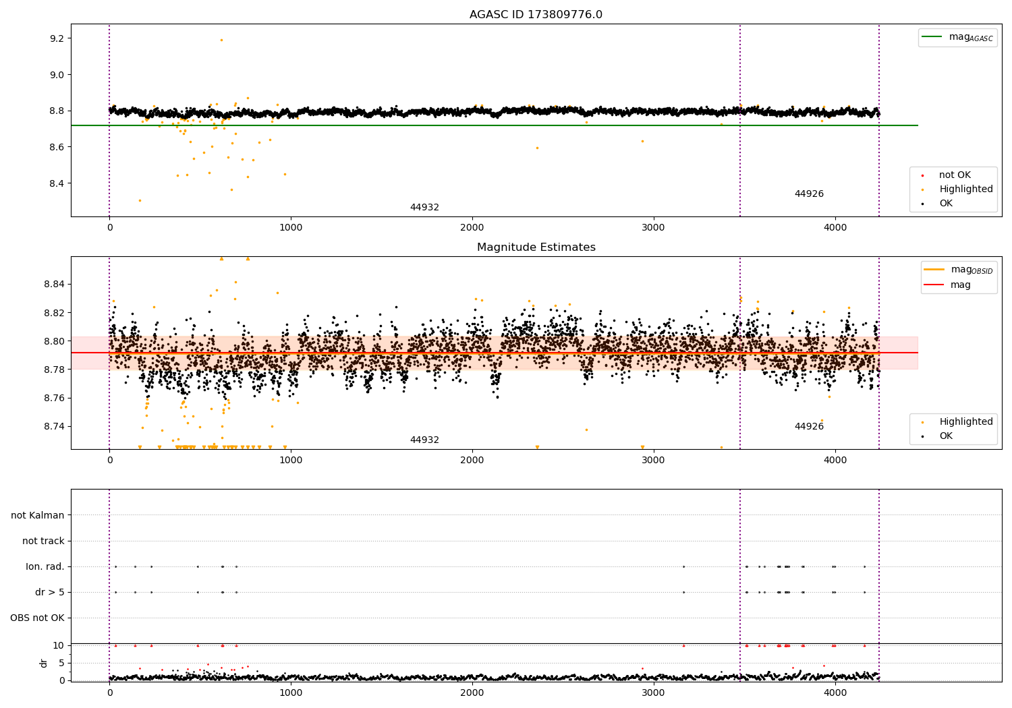Viewport: 1012px width, 708px height.
Task: Click x-axis tick '2000' under Magnitude Estimates plot
Action: [x=472, y=461]
